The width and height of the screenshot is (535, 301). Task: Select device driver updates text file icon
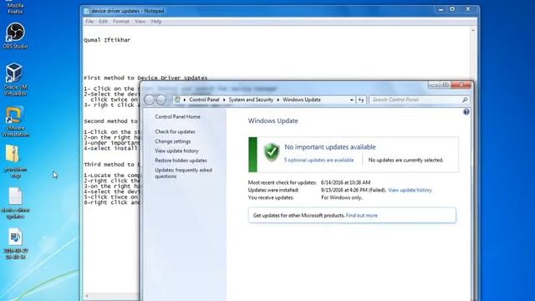tap(15, 203)
